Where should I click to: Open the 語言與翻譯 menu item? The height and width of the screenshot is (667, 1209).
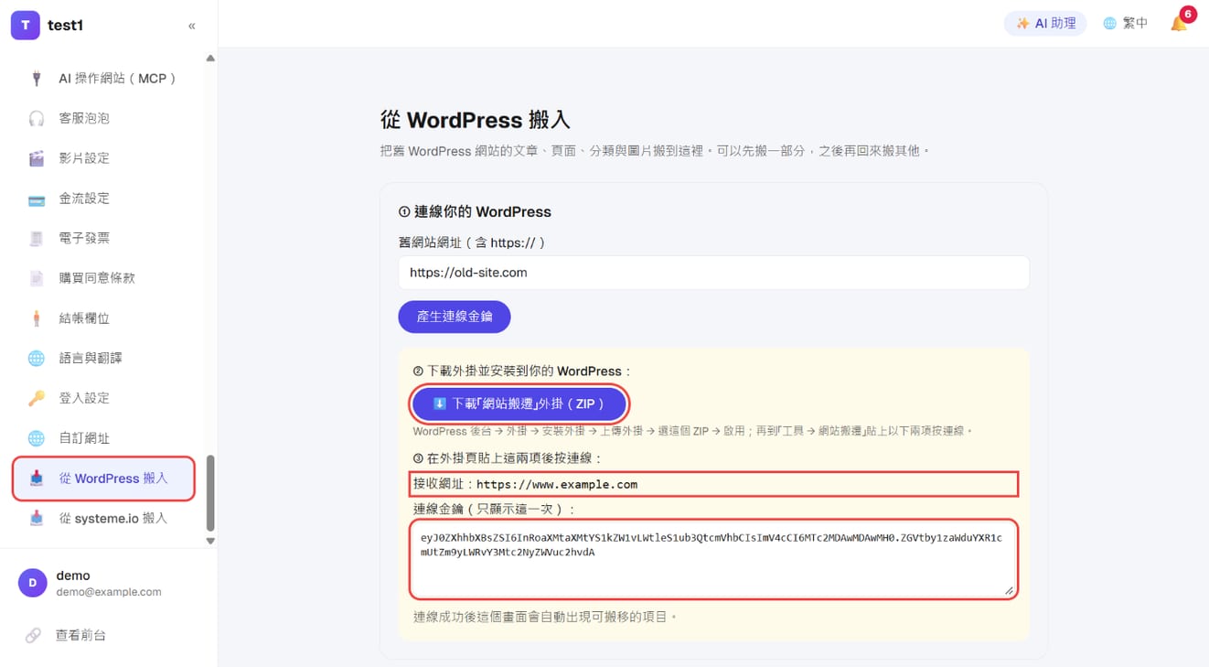tap(103, 358)
